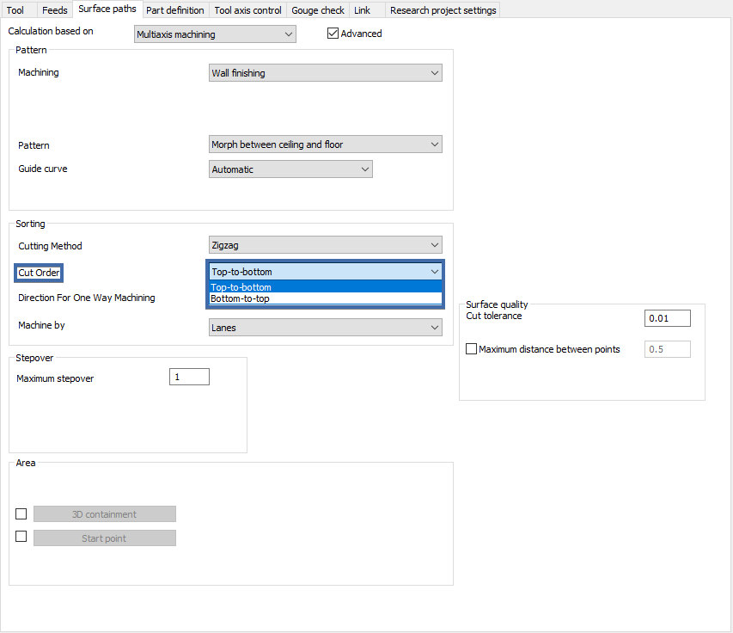The image size is (733, 633).
Task: Click the 3D containment button
Action: [x=105, y=513]
